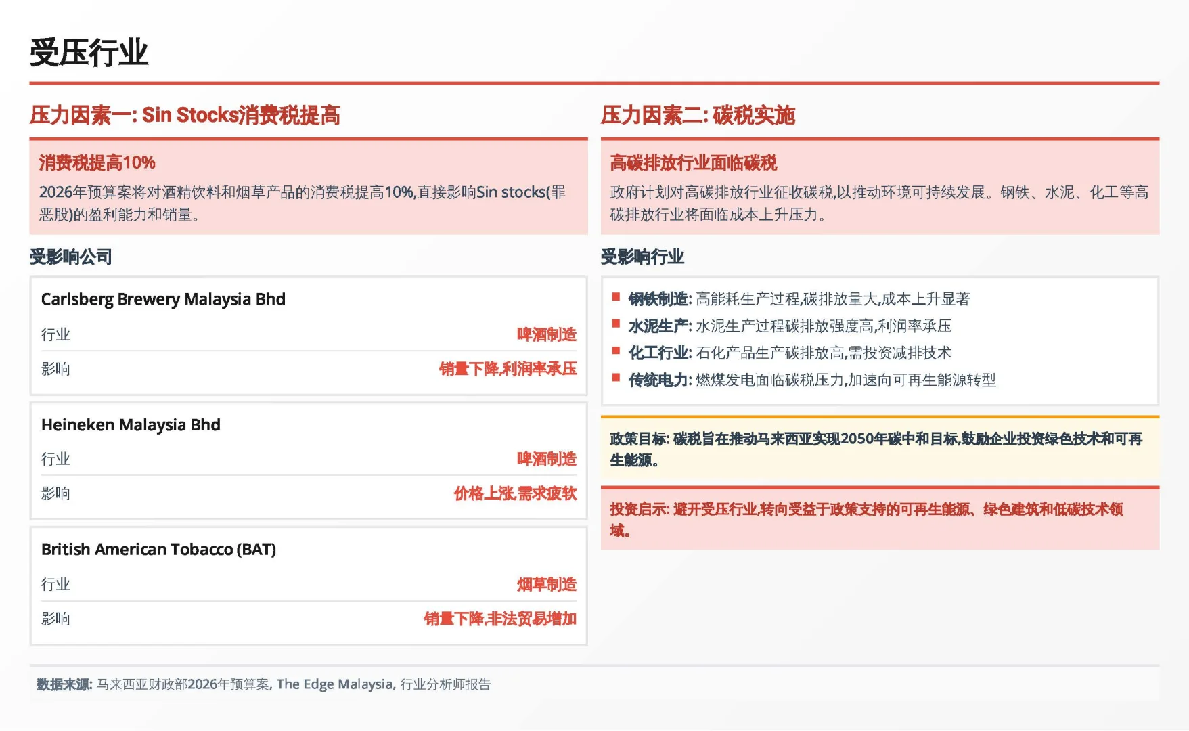Click 行业 label in BAT card
The width and height of the screenshot is (1189, 731).
(55, 584)
